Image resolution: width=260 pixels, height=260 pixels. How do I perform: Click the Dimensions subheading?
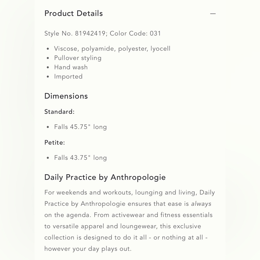[66, 96]
